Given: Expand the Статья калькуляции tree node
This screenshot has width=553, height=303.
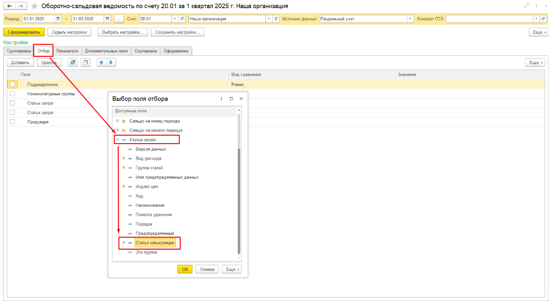Looking at the screenshot, I should (x=124, y=242).
